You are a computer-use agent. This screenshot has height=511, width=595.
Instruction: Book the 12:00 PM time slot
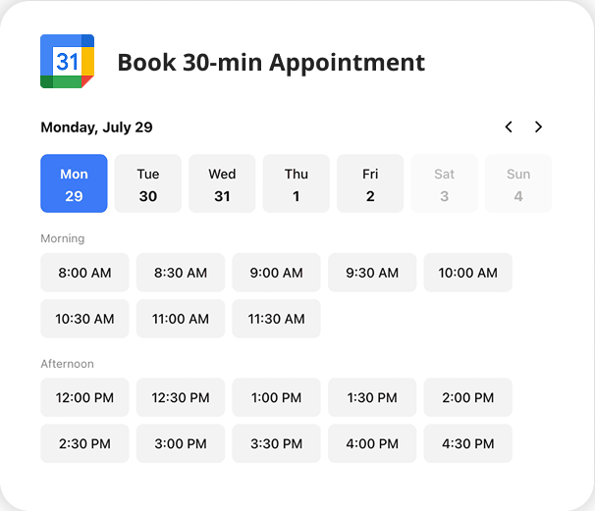[x=84, y=397]
